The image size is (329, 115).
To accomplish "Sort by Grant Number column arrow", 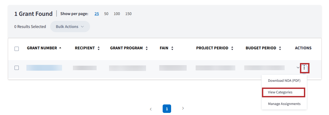I will coord(60,48).
